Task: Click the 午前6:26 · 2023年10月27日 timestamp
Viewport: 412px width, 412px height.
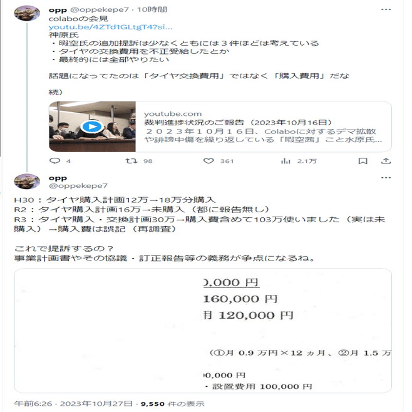Action: click(73, 404)
